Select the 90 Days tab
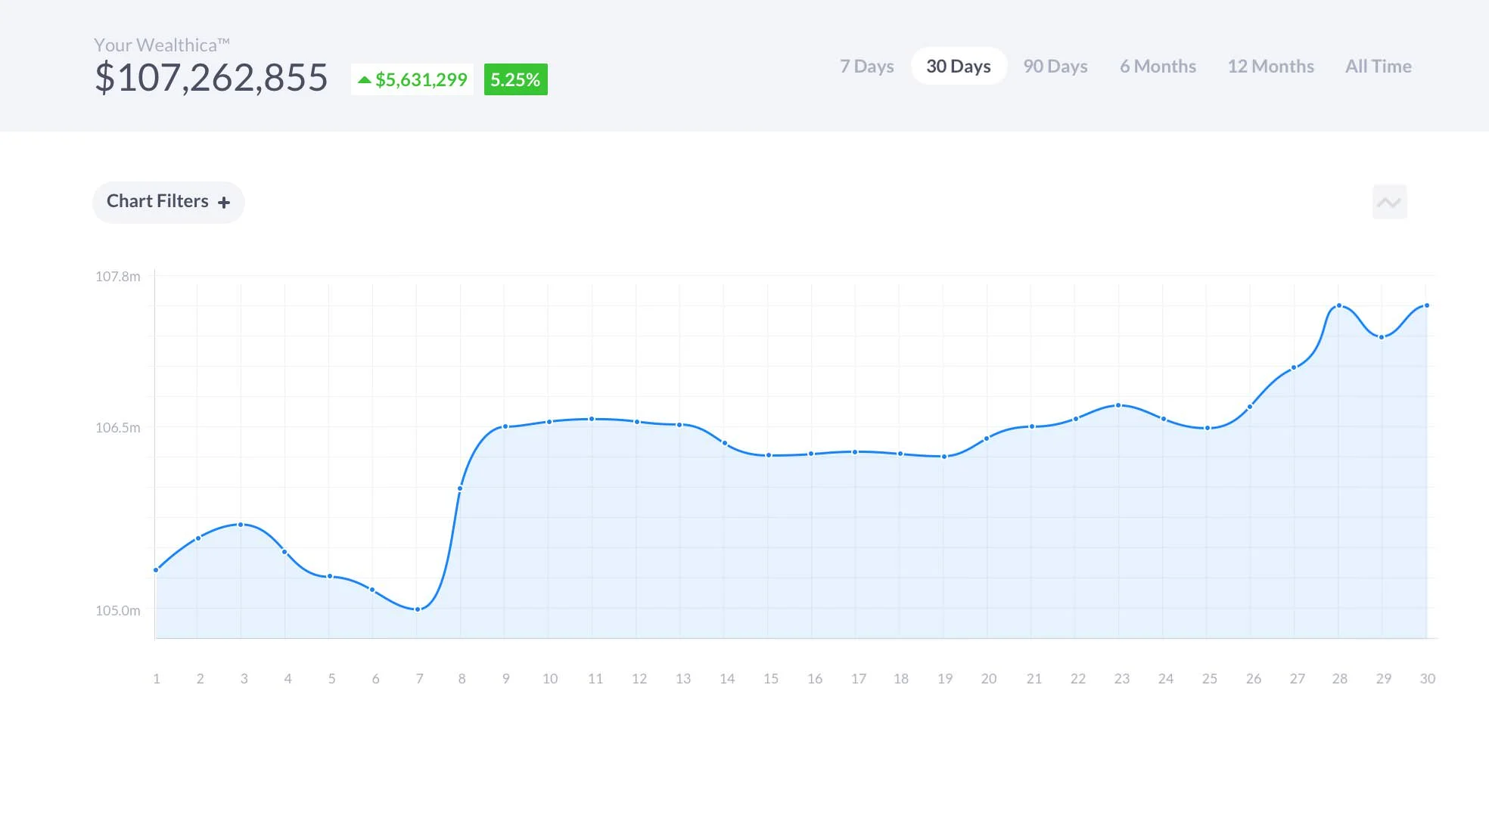Image resolution: width=1489 pixels, height=815 pixels. 1055,67
